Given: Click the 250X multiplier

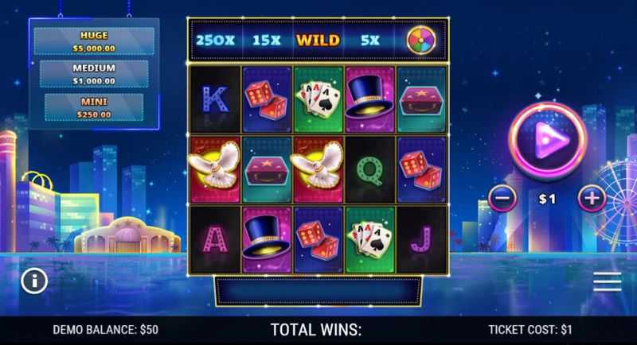Looking at the screenshot, I should (x=215, y=40).
